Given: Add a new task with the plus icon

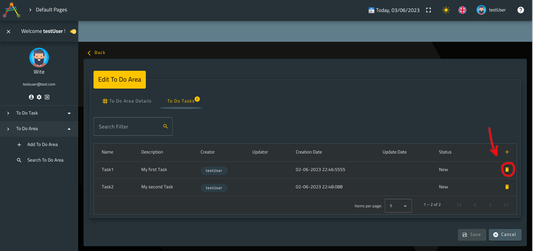Looking at the screenshot, I should pyautogui.click(x=507, y=152).
